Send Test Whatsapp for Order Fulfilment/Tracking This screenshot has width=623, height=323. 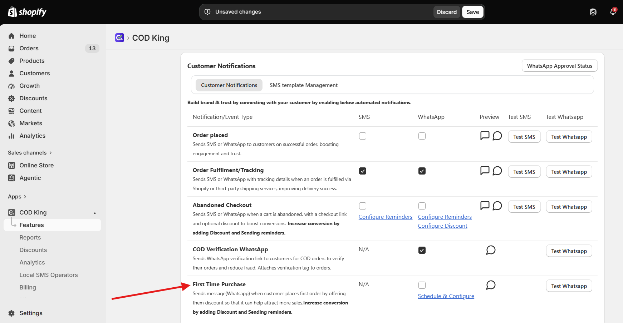(x=569, y=172)
